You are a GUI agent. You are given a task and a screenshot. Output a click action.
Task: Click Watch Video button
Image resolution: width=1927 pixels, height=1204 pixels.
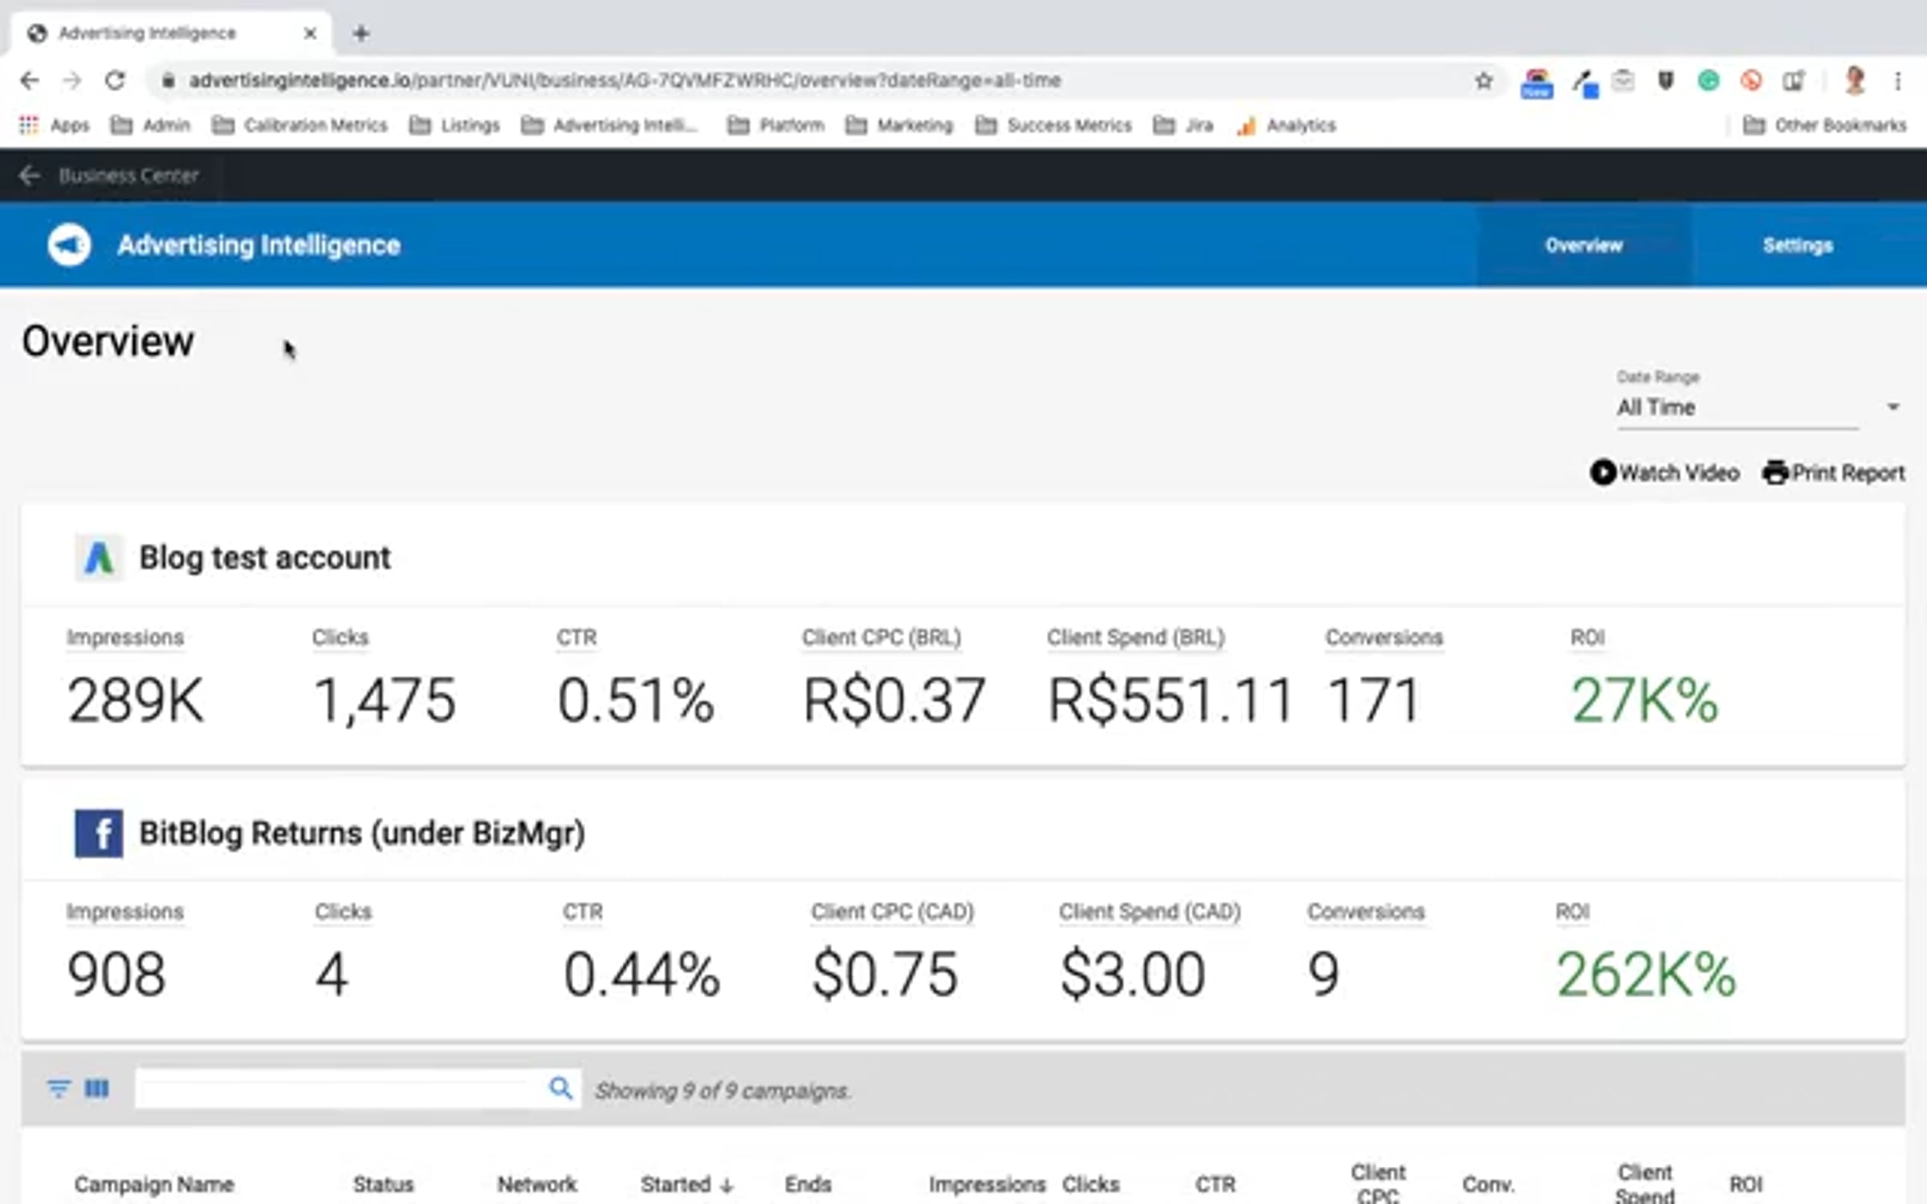[x=1664, y=473]
